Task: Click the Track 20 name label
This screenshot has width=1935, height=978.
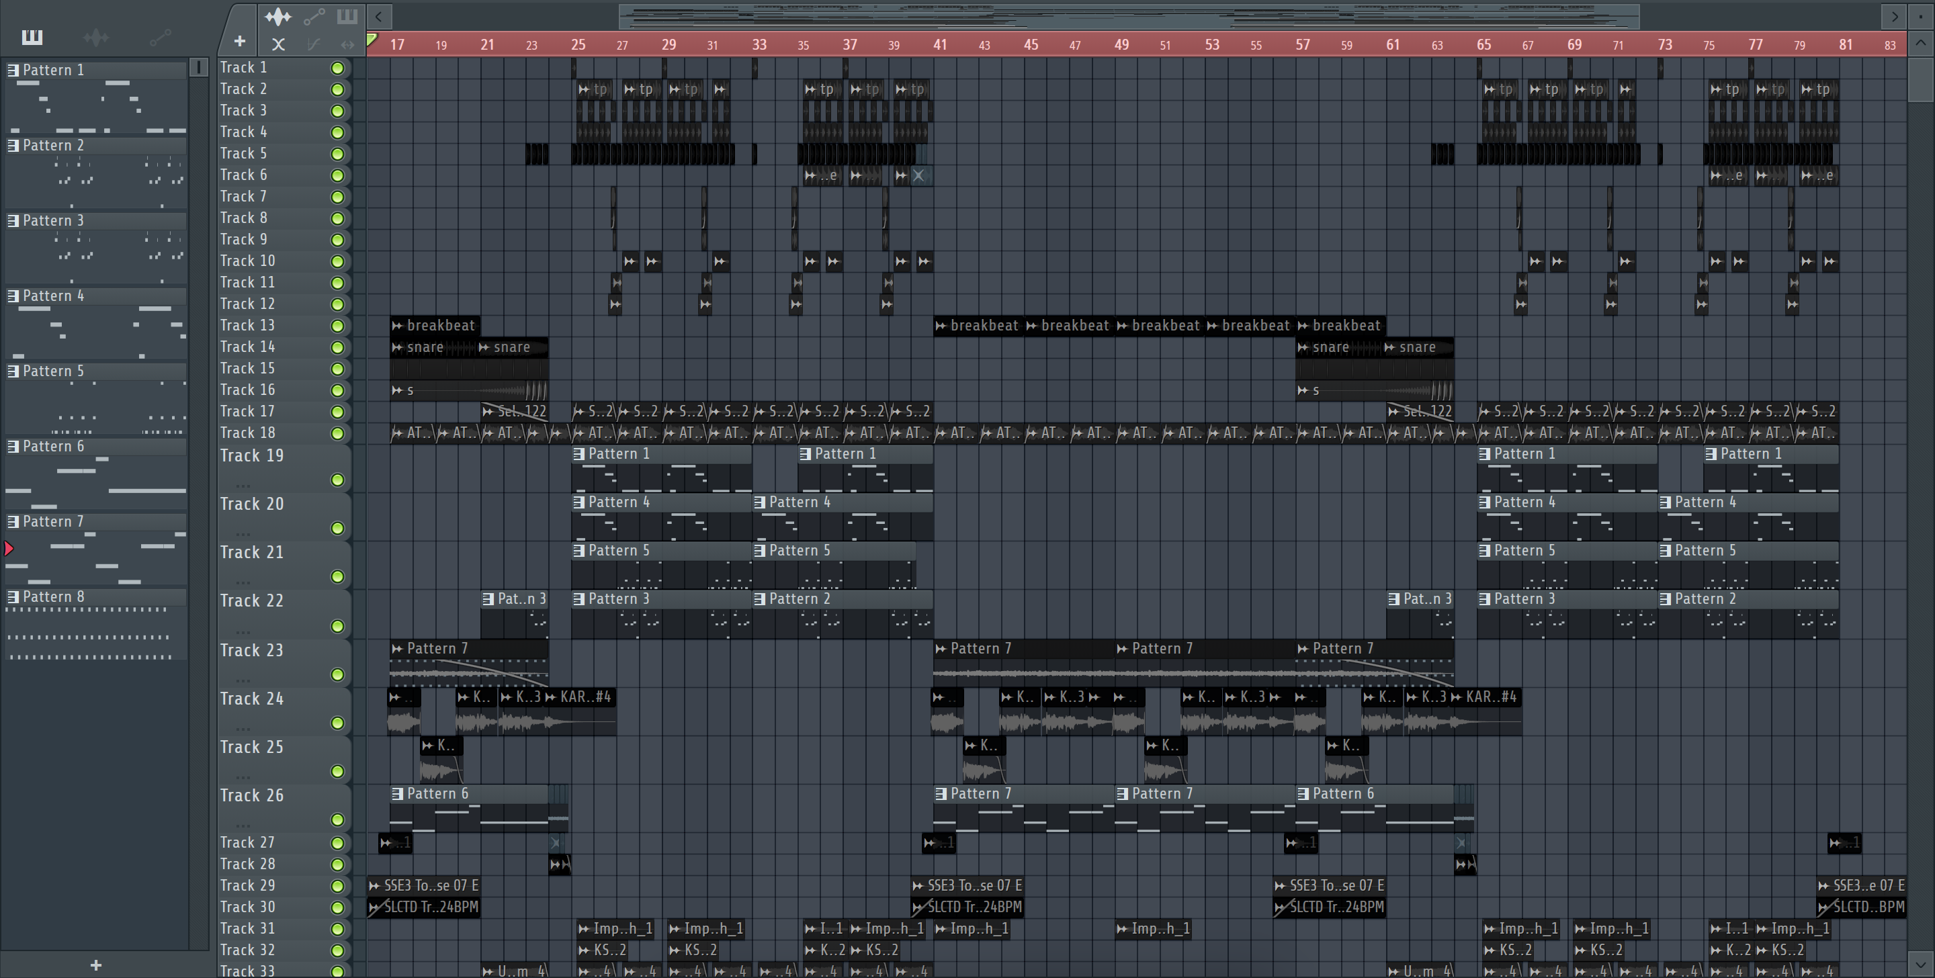Action: click(252, 504)
